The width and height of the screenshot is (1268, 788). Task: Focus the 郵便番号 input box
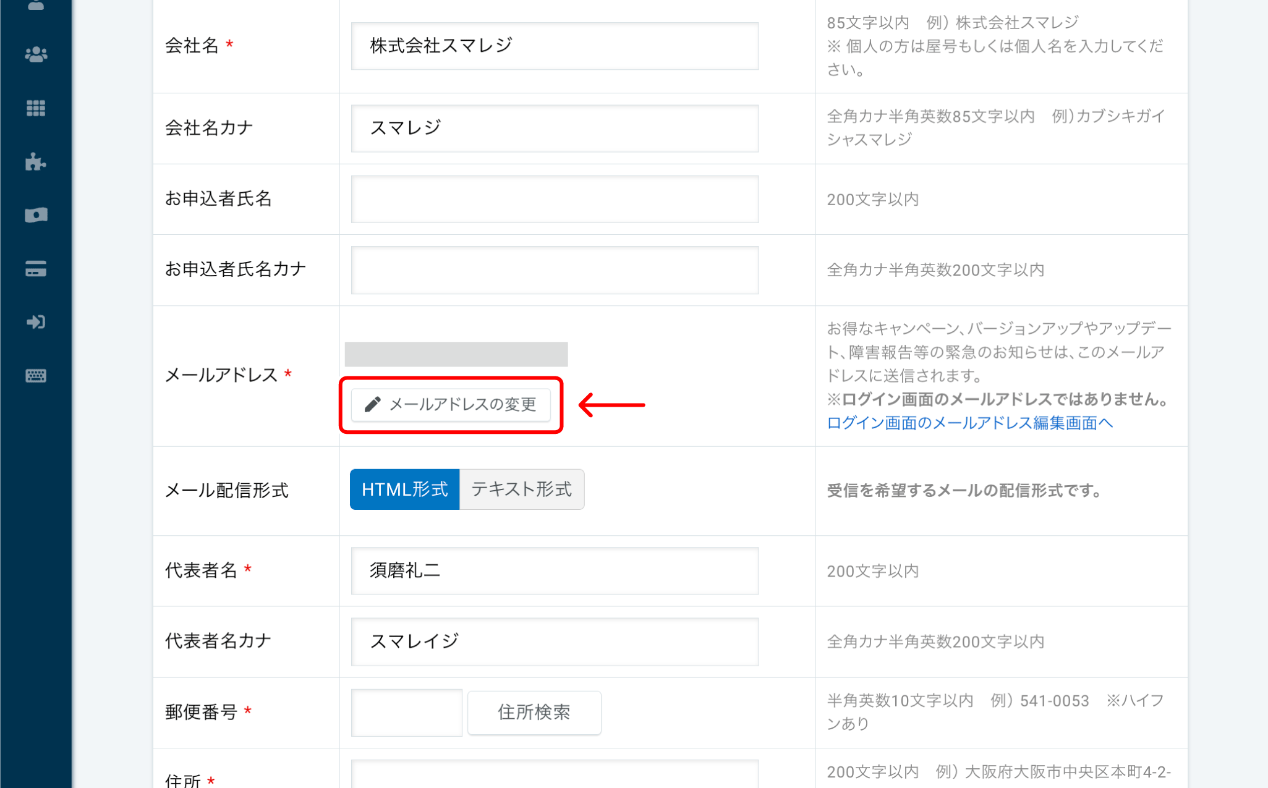pos(406,713)
